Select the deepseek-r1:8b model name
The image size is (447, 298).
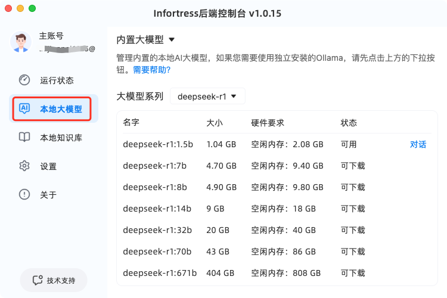tap(155, 187)
